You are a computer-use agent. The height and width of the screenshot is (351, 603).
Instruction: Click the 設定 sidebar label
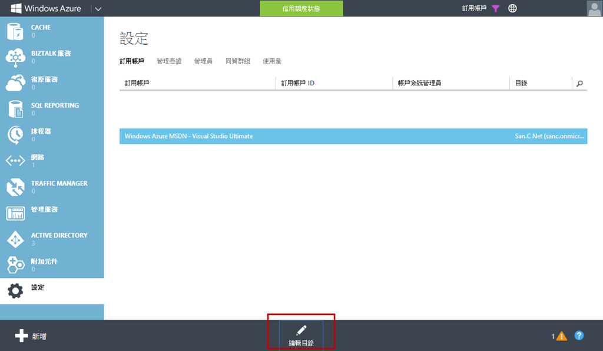point(38,287)
